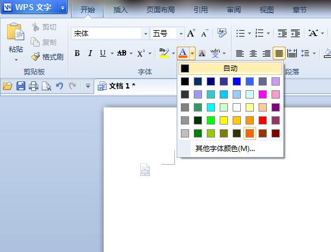Decrease font size with the smaller A icon
331x252 pixels.
click(204, 34)
